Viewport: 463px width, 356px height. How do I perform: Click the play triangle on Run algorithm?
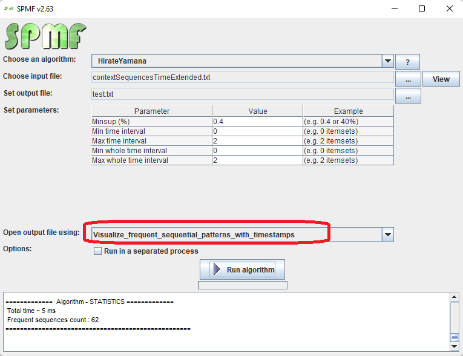coord(217,269)
